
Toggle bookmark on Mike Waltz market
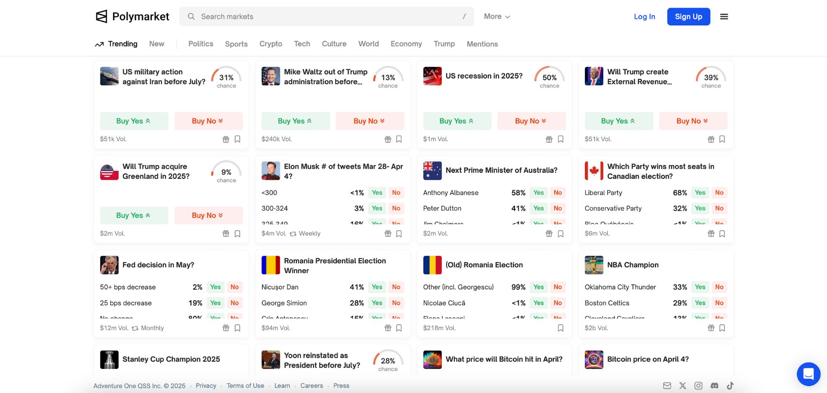tap(399, 139)
